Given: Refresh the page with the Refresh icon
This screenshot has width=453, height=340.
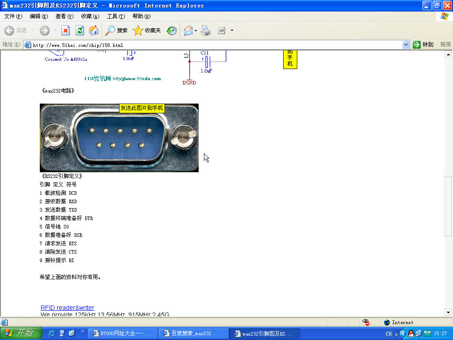Looking at the screenshot, I should (80, 31).
